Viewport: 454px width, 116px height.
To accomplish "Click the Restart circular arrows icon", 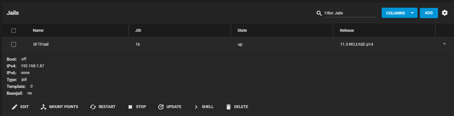I will tap(93, 107).
